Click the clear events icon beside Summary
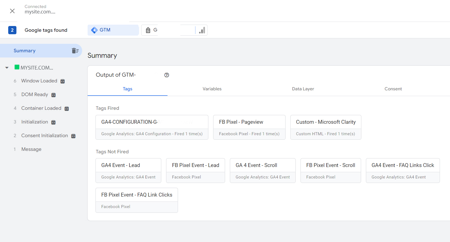 click(75, 51)
